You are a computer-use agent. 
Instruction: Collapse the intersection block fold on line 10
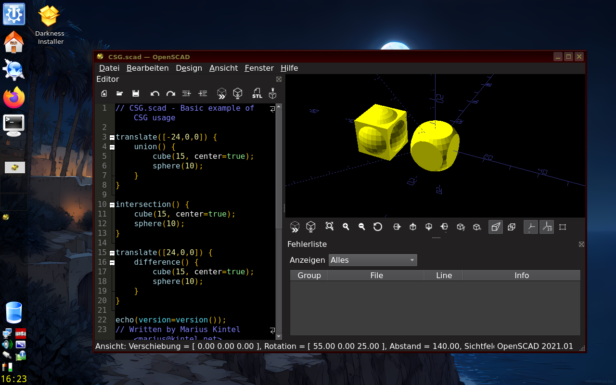pyautogui.click(x=112, y=205)
